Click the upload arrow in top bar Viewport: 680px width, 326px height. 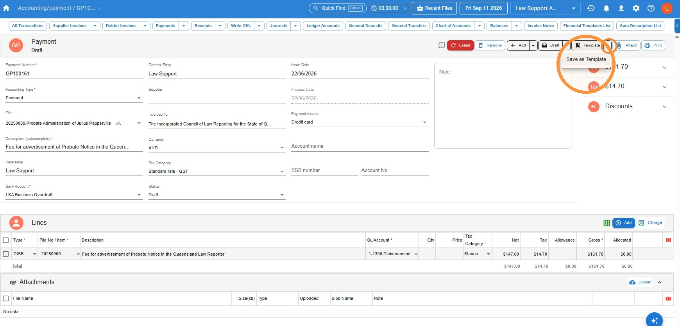point(621,8)
